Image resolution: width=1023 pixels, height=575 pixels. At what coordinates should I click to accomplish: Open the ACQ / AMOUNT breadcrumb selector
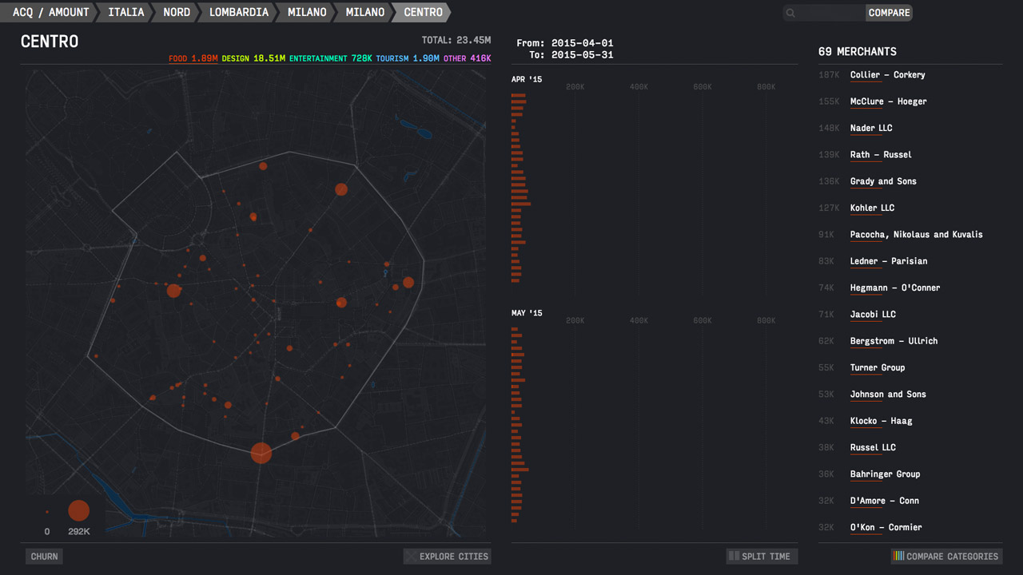50,12
